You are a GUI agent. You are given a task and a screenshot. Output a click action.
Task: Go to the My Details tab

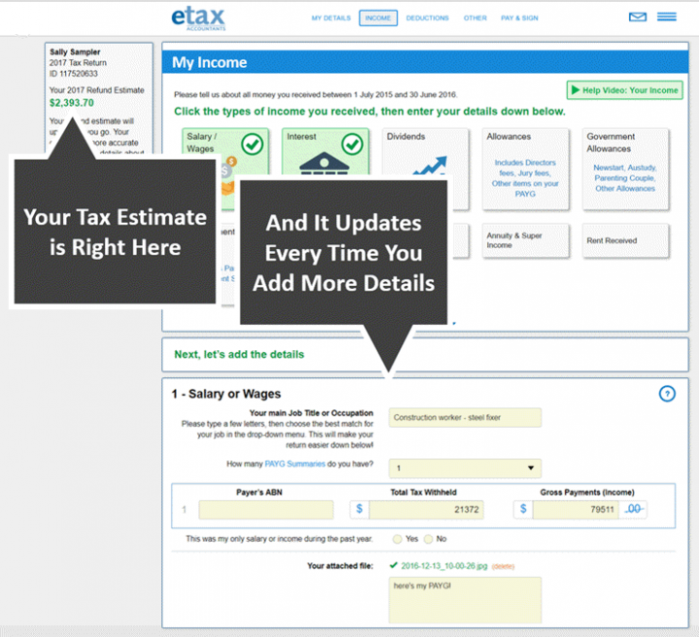(331, 18)
